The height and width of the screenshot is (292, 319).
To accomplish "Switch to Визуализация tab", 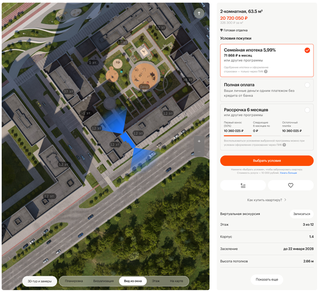I will (103, 281).
